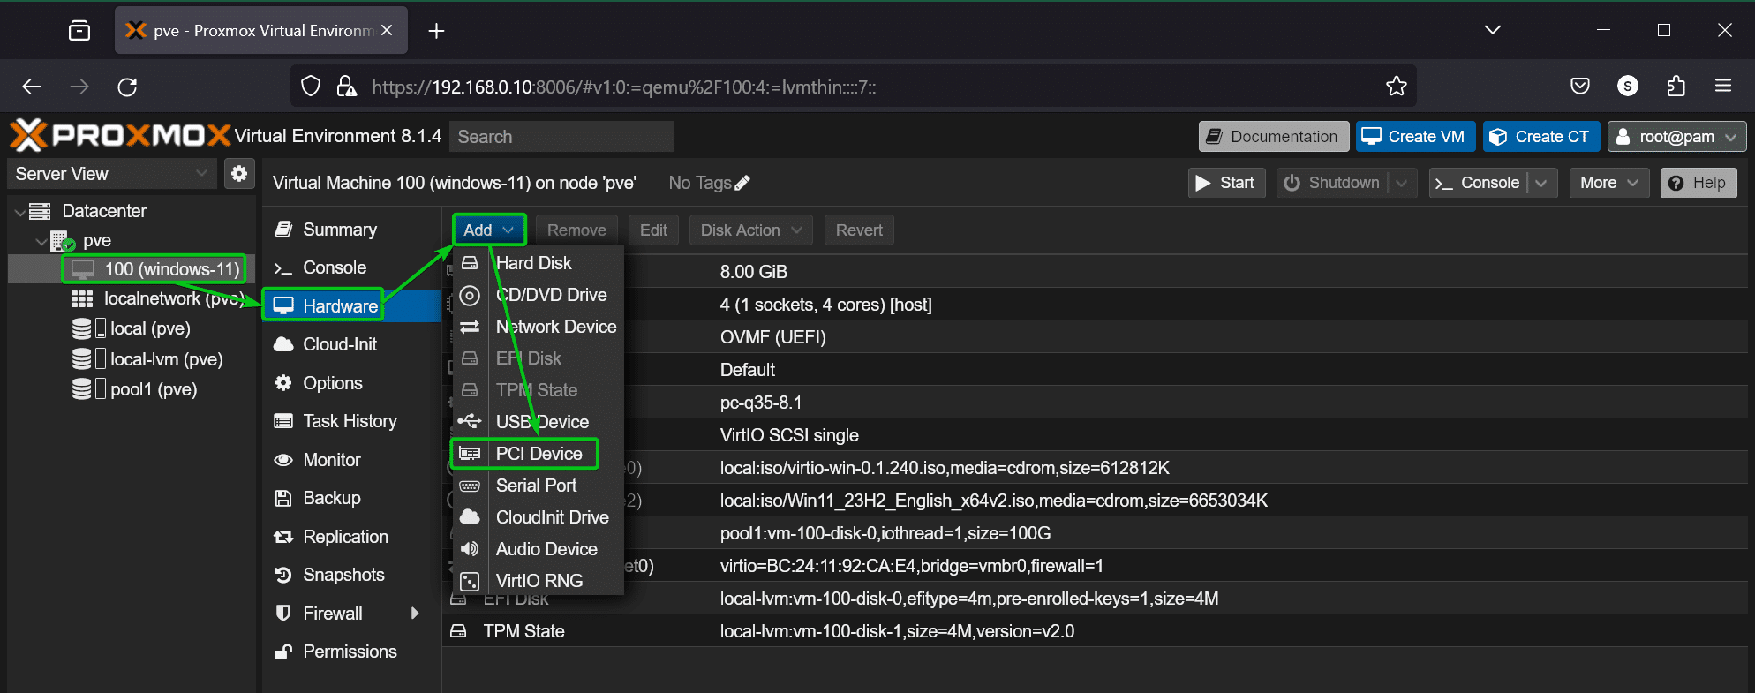The width and height of the screenshot is (1755, 693).
Task: Expand the Shutdown options arrow
Action: pyautogui.click(x=1401, y=183)
